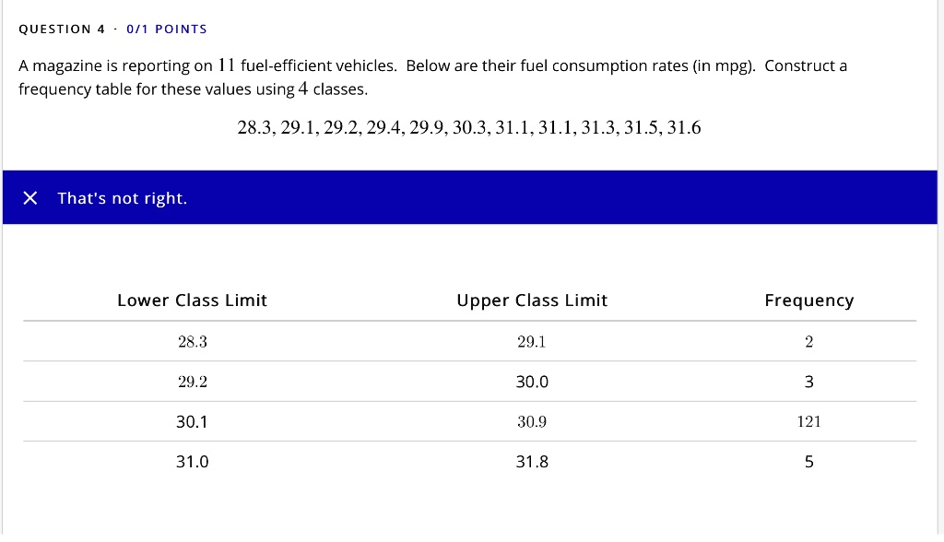Image resolution: width=944 pixels, height=542 pixels.
Task: Click the Frequency field with value 5
Action: (x=808, y=462)
